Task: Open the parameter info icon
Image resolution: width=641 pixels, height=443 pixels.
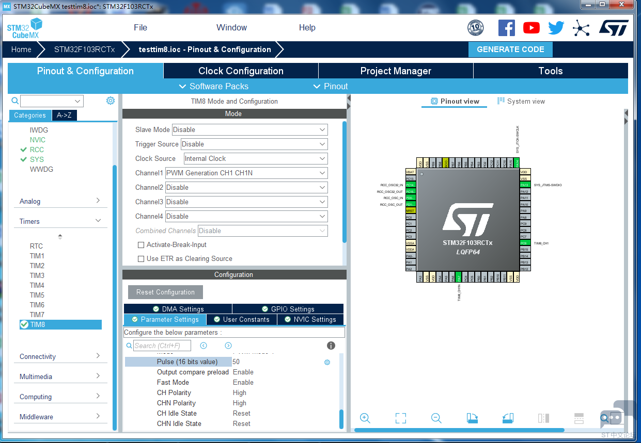Action: coord(331,346)
